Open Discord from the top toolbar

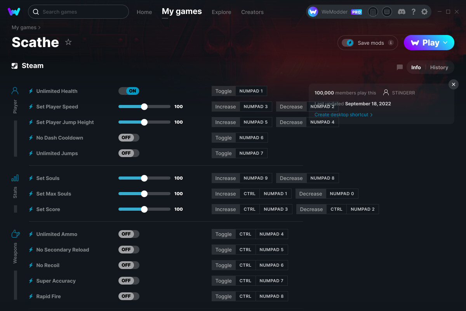pos(402,12)
